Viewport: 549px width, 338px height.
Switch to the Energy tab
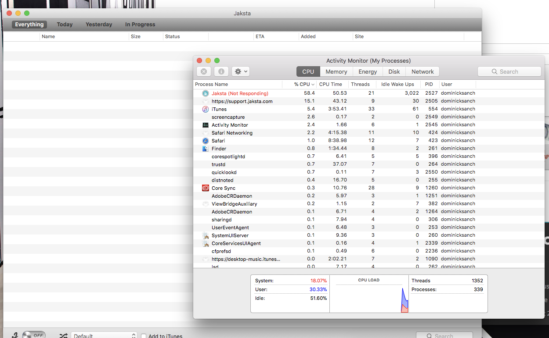point(368,71)
